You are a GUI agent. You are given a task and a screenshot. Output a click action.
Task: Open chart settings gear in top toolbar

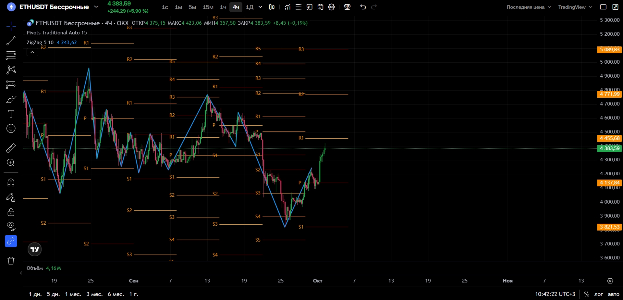click(x=331, y=7)
